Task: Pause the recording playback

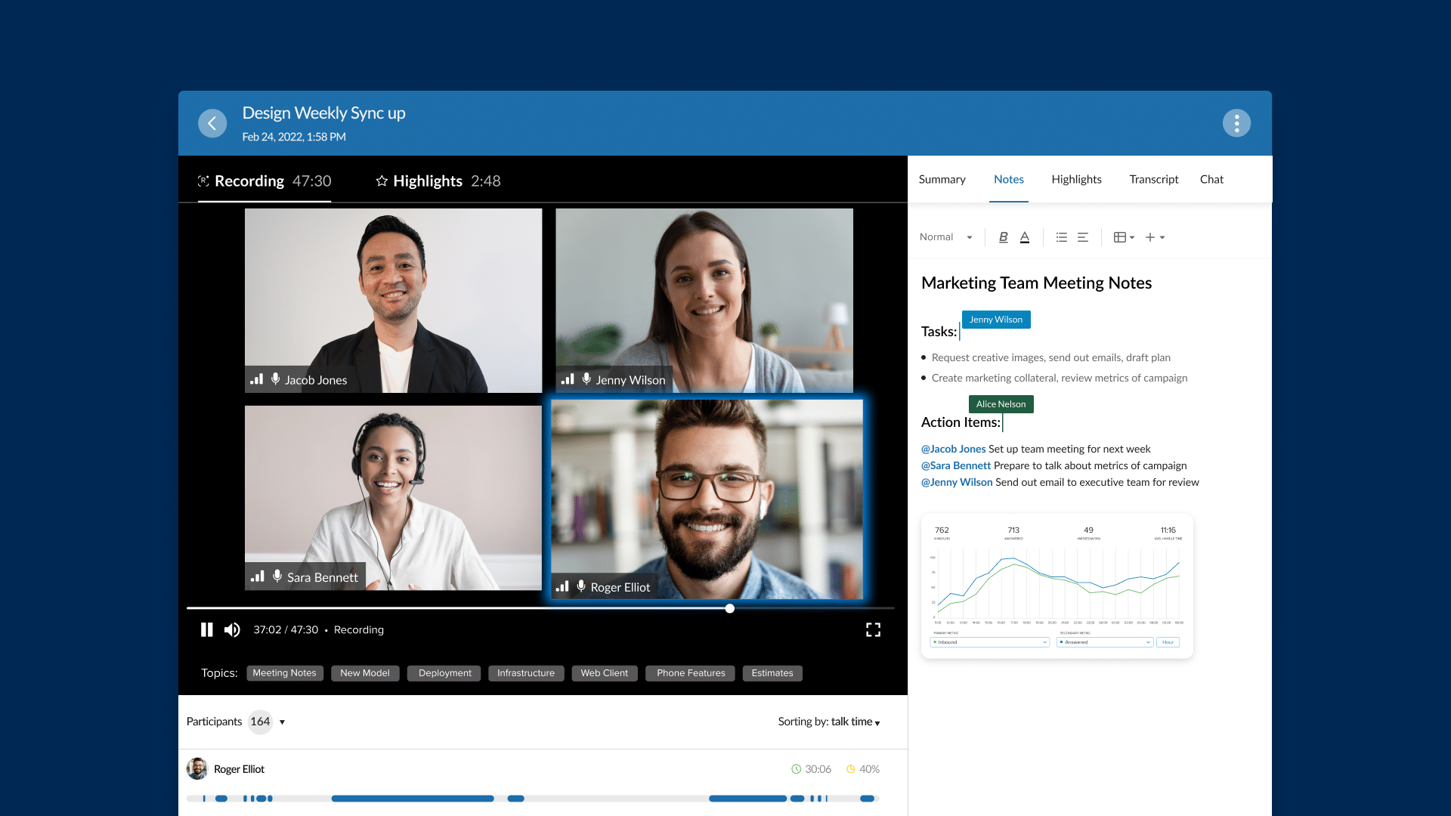Action: (206, 629)
